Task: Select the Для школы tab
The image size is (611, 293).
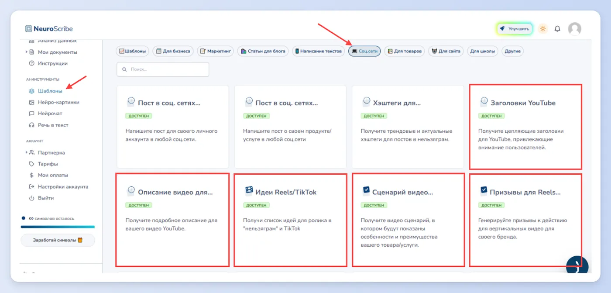Action: click(x=483, y=51)
